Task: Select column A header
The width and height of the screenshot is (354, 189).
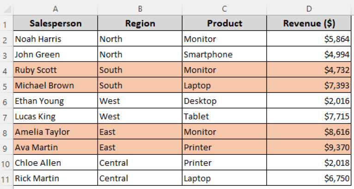Action: click(x=55, y=8)
